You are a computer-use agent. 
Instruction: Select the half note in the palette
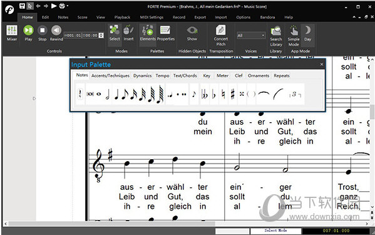click(x=108, y=94)
